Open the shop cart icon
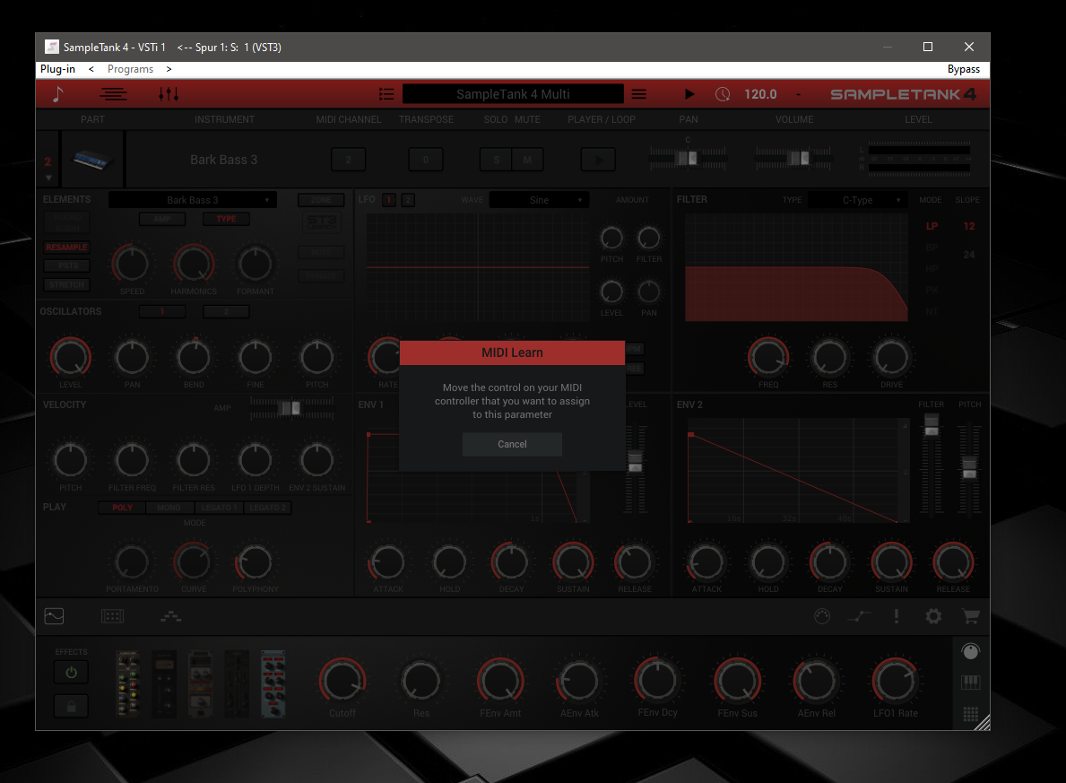The width and height of the screenshot is (1066, 783). tap(971, 616)
